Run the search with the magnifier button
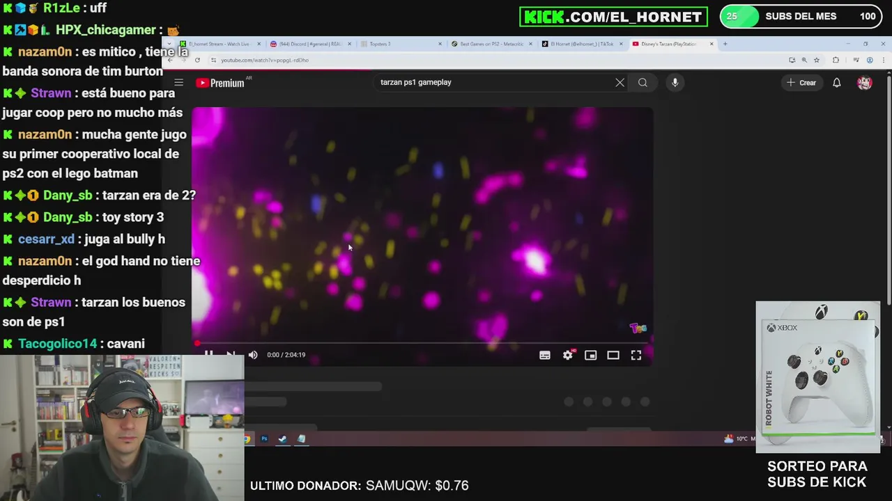Viewport: 892px width, 501px height. pyautogui.click(x=643, y=82)
